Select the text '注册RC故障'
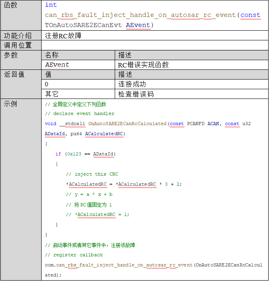269x281 pixels. tap(63, 36)
